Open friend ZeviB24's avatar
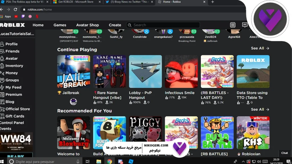The height and width of the screenshot is (164, 292). click(210, 31)
